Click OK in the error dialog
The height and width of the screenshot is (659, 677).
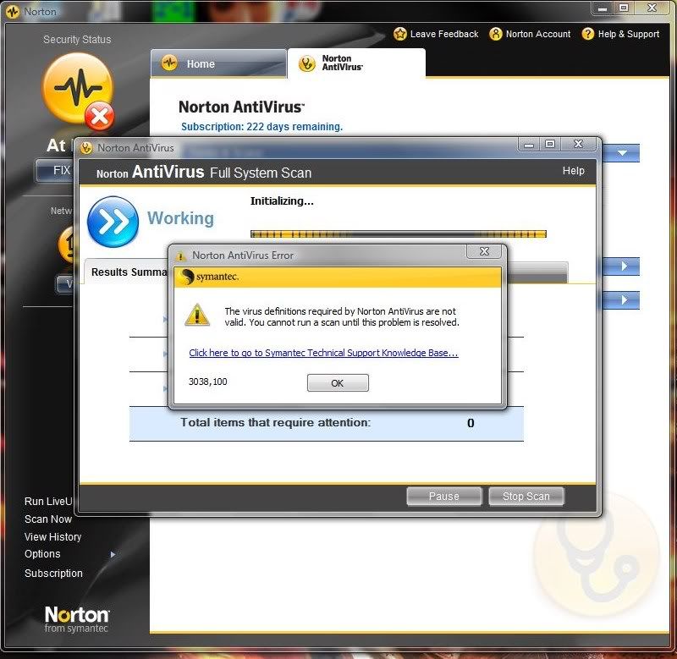(x=338, y=383)
